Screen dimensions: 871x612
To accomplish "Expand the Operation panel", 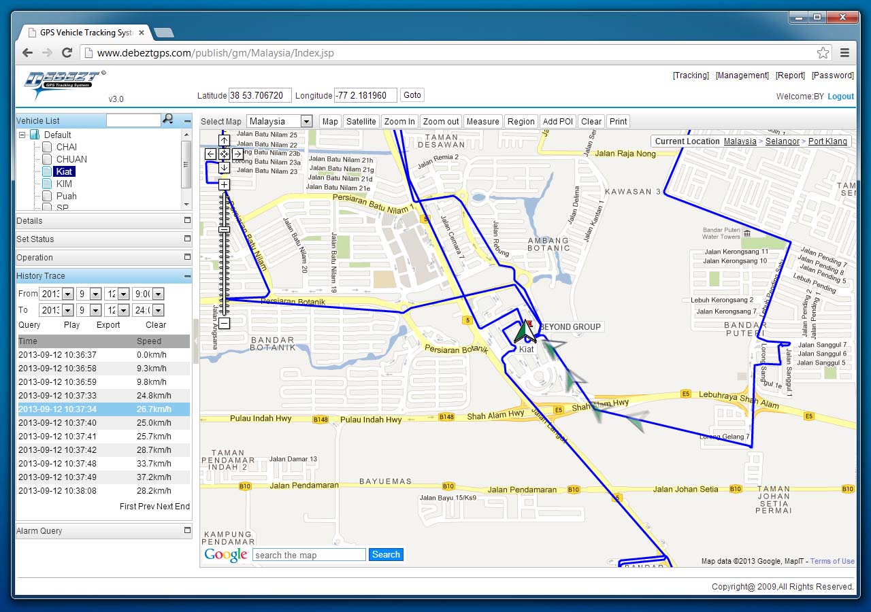I will tap(187, 257).
